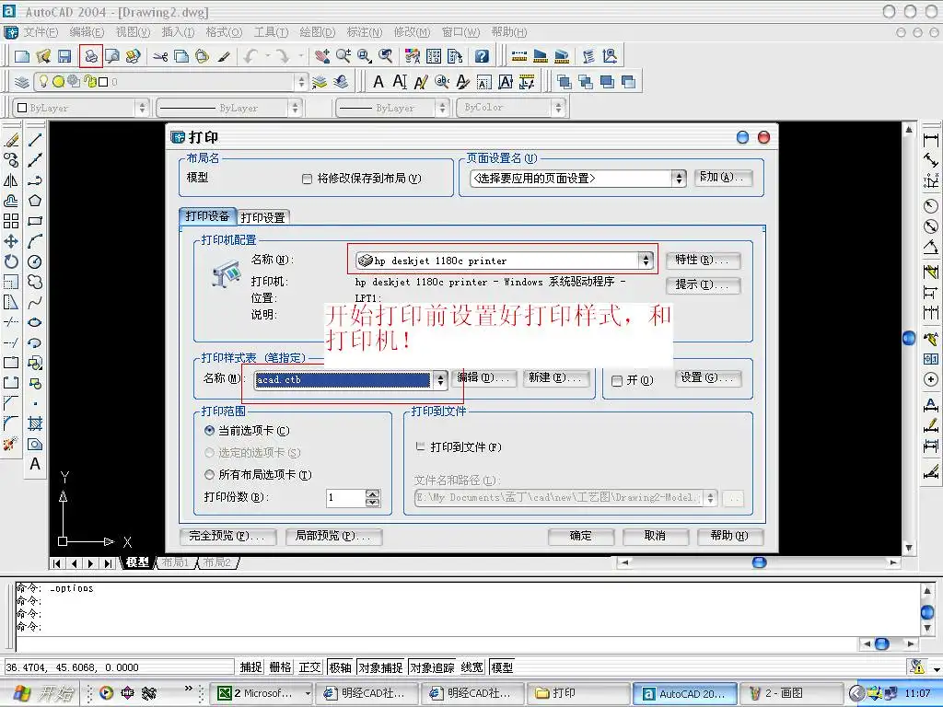Open the layer selection dropdown
This screenshot has height=707, width=943.
[x=301, y=82]
